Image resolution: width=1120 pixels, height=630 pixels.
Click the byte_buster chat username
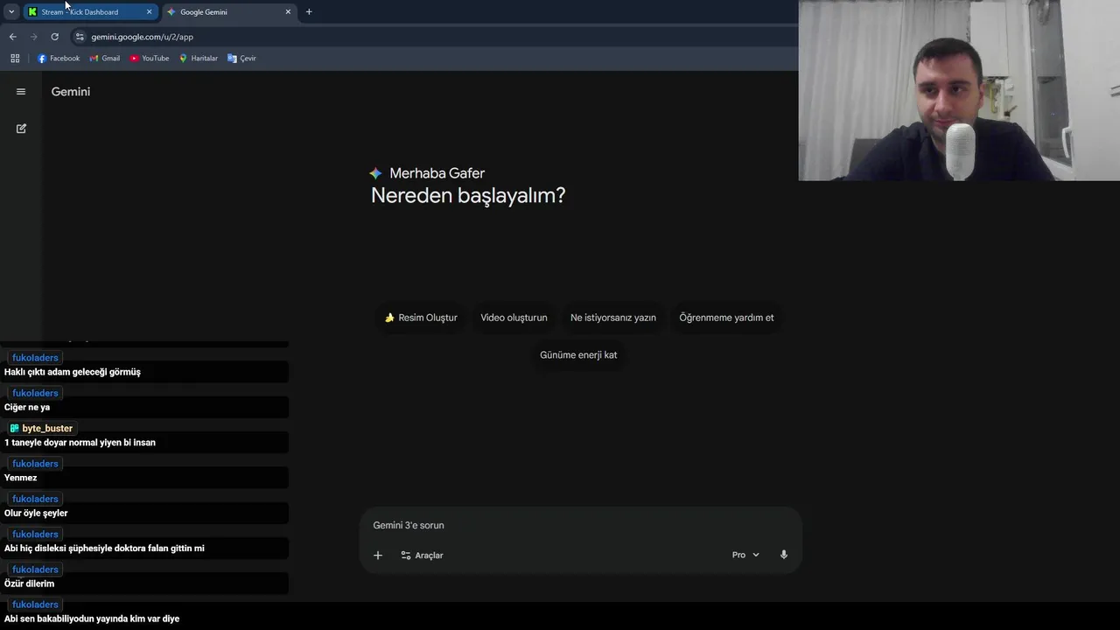47,429
